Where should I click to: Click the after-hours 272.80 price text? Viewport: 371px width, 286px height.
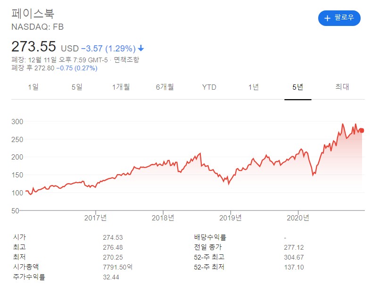pos(44,68)
